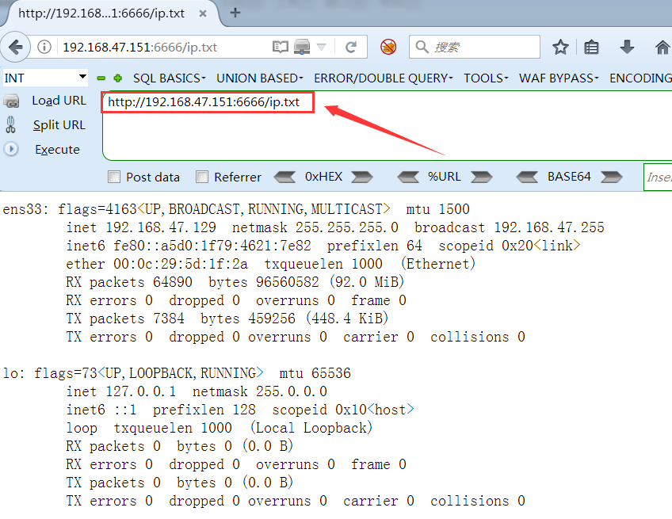Image resolution: width=672 pixels, height=519 pixels.
Task: Go to home page icon
Action: 662,47
